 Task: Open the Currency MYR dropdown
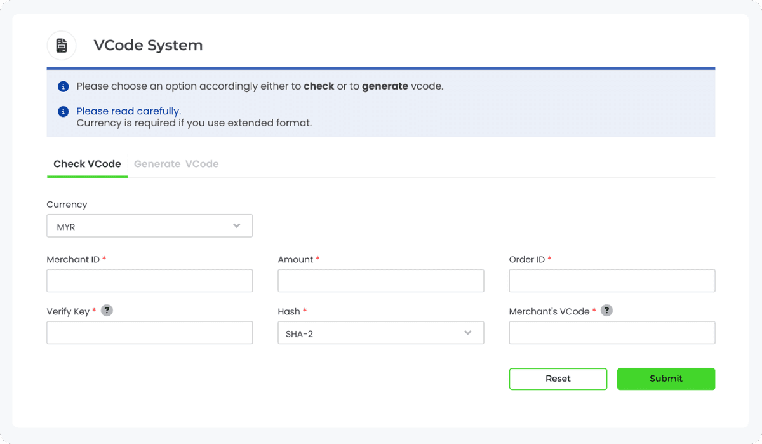(149, 225)
